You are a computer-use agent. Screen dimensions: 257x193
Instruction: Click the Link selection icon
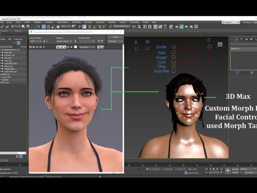2,27
